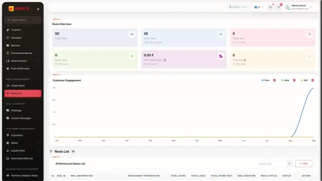Expand the Loyalty Point submenu chevron
Screen dimensions: 322x181
coord(38,151)
